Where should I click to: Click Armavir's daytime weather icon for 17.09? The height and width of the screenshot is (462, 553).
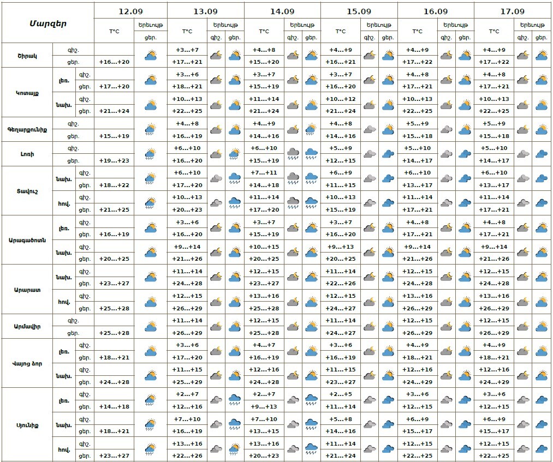pos(541,327)
